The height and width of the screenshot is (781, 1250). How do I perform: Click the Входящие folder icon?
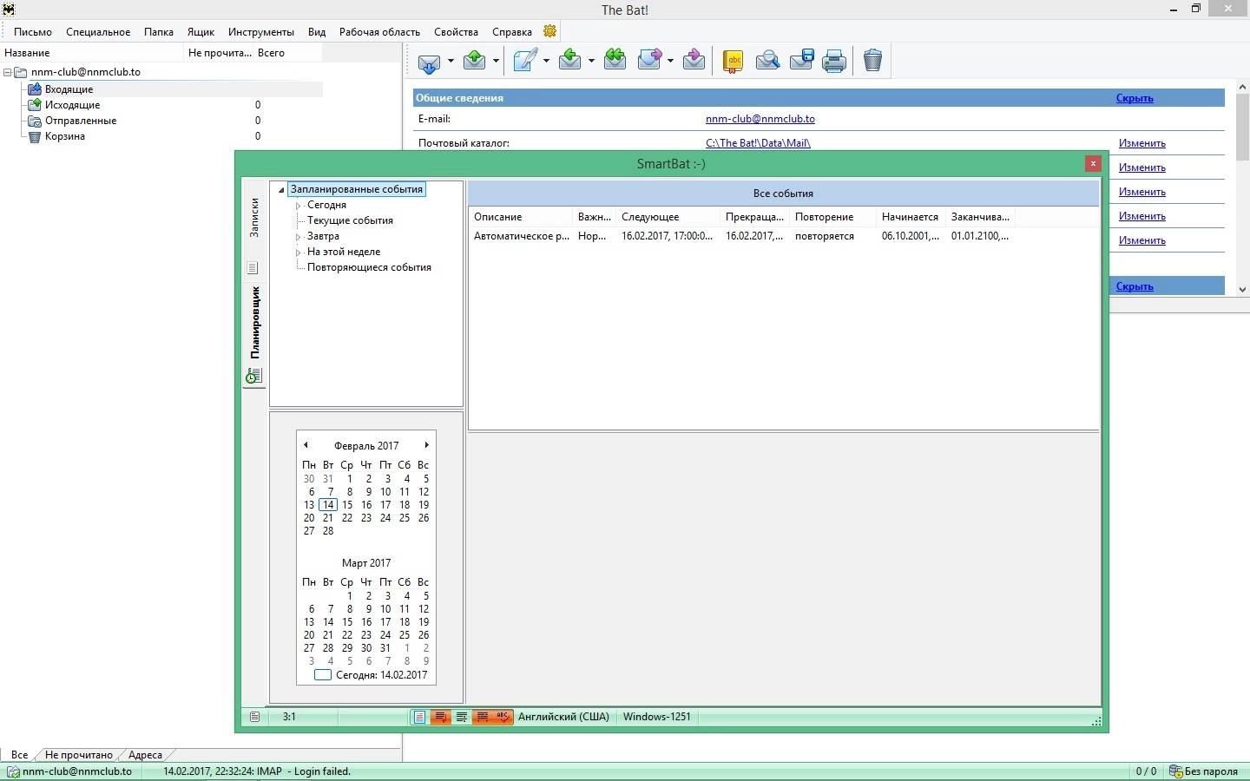tap(35, 89)
